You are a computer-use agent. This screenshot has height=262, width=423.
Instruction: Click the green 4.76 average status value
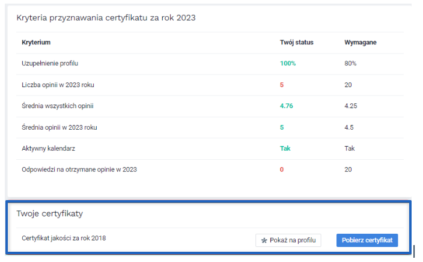(287, 106)
